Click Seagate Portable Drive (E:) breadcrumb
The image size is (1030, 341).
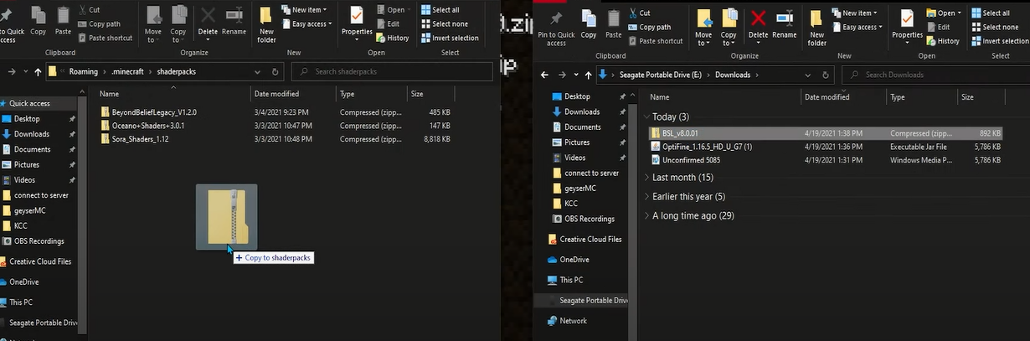click(661, 75)
